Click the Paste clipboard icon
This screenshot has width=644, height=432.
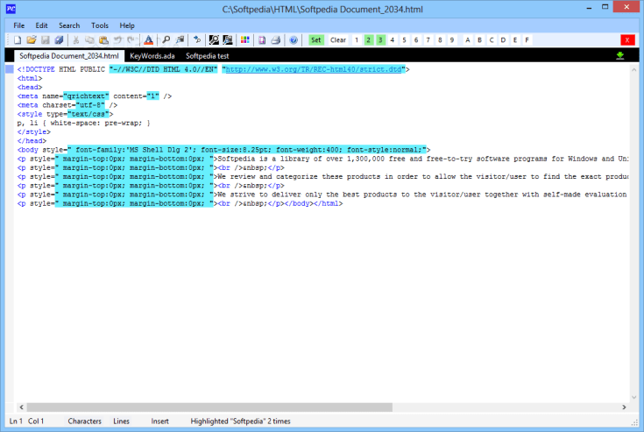pyautogui.click(x=103, y=39)
